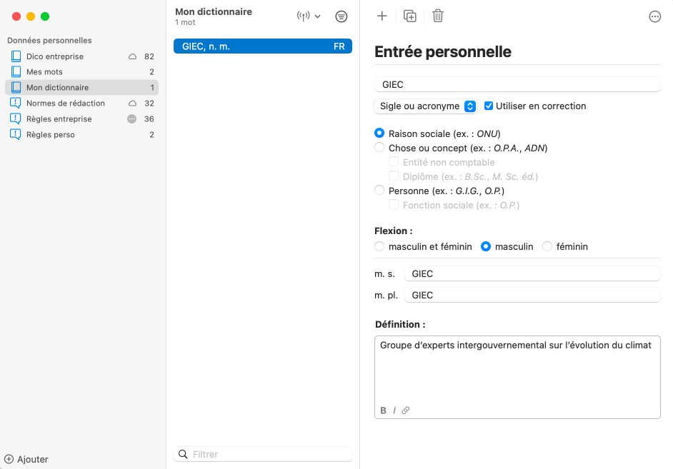The image size is (673, 469).
Task: Click the Italic formatting icon in definition
Action: pos(394,410)
